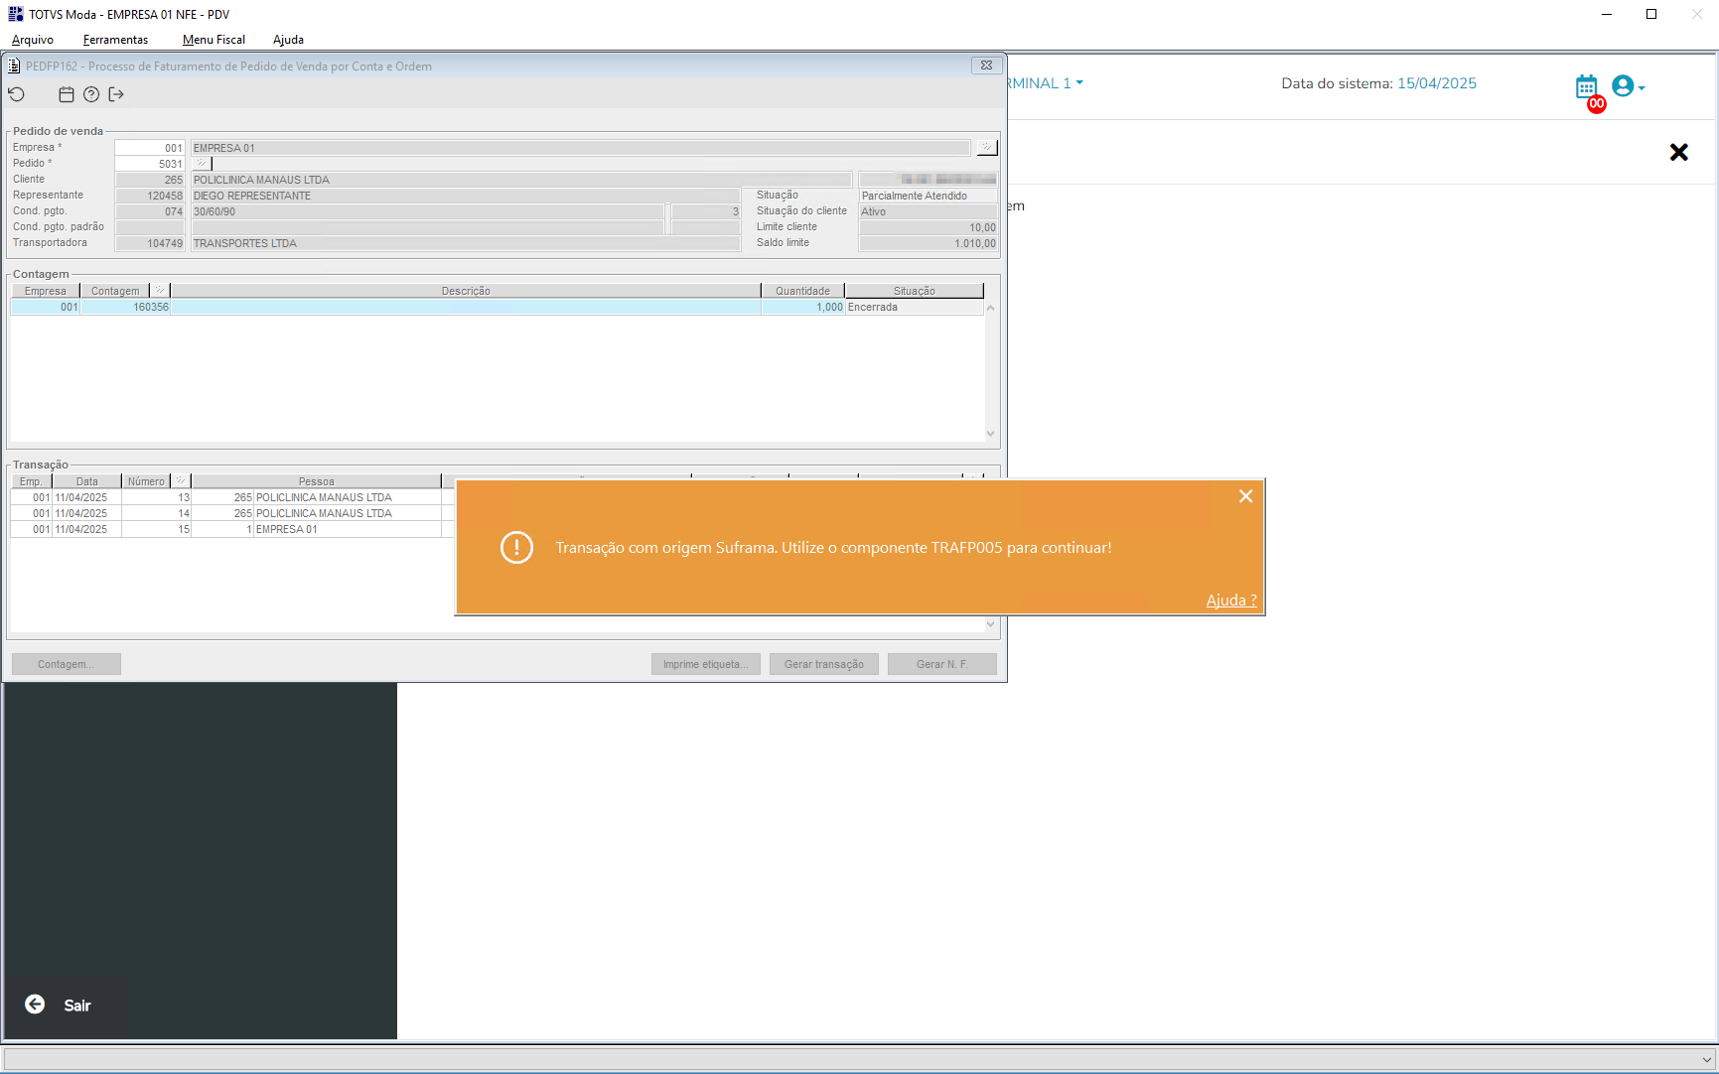Click the Gerar N. F. button
The width and height of the screenshot is (1719, 1074).
click(942, 664)
